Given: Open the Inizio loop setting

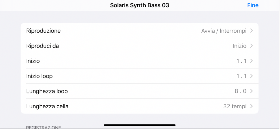Looking at the screenshot, I should pos(40,76).
